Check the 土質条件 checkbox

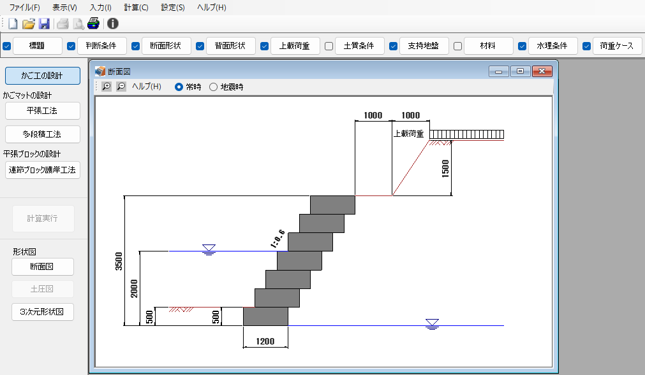(x=329, y=46)
